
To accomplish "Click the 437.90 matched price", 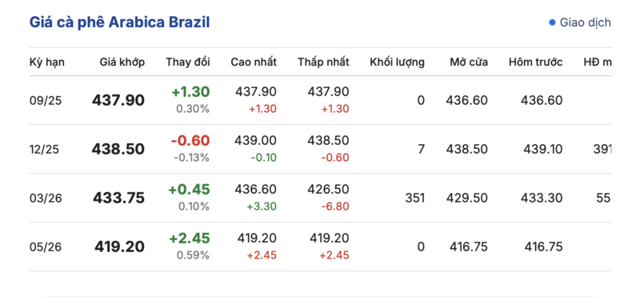I will [118, 100].
